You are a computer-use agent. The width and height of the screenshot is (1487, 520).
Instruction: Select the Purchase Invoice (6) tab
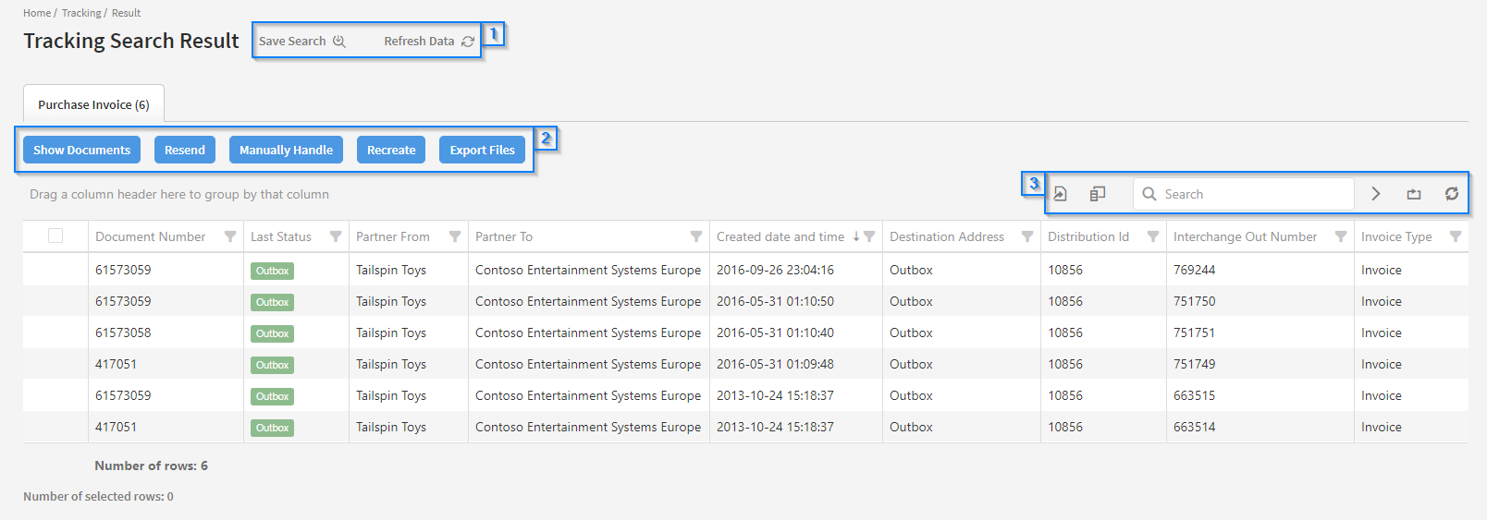click(x=93, y=104)
